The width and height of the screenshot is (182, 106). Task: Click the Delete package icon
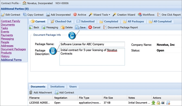click(63, 27)
